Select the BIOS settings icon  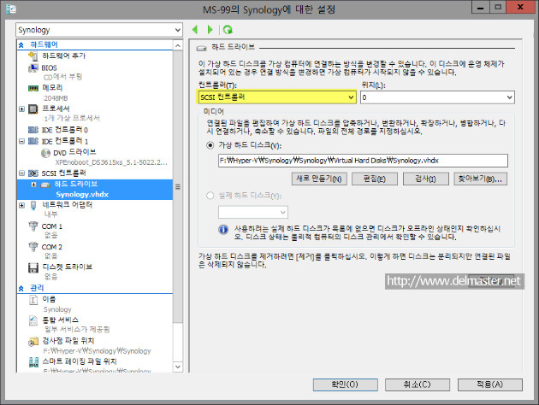click(x=33, y=68)
